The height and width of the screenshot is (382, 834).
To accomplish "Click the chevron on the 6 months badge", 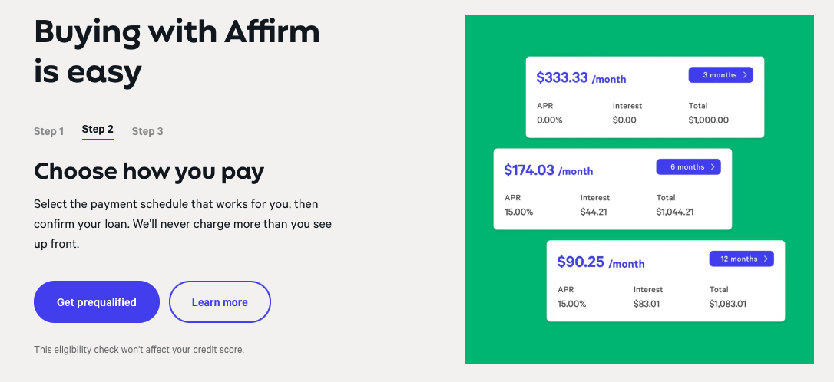I will click(713, 166).
